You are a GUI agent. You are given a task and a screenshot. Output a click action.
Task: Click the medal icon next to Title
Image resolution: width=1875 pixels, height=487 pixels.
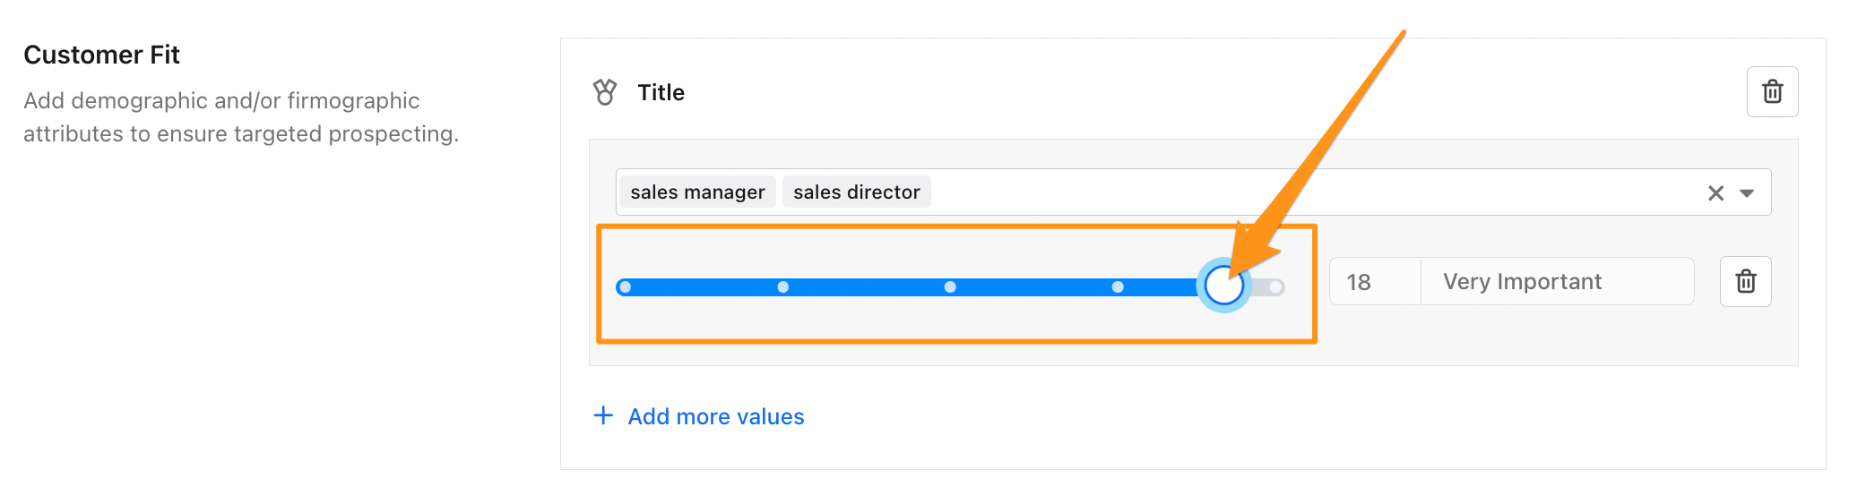[605, 92]
